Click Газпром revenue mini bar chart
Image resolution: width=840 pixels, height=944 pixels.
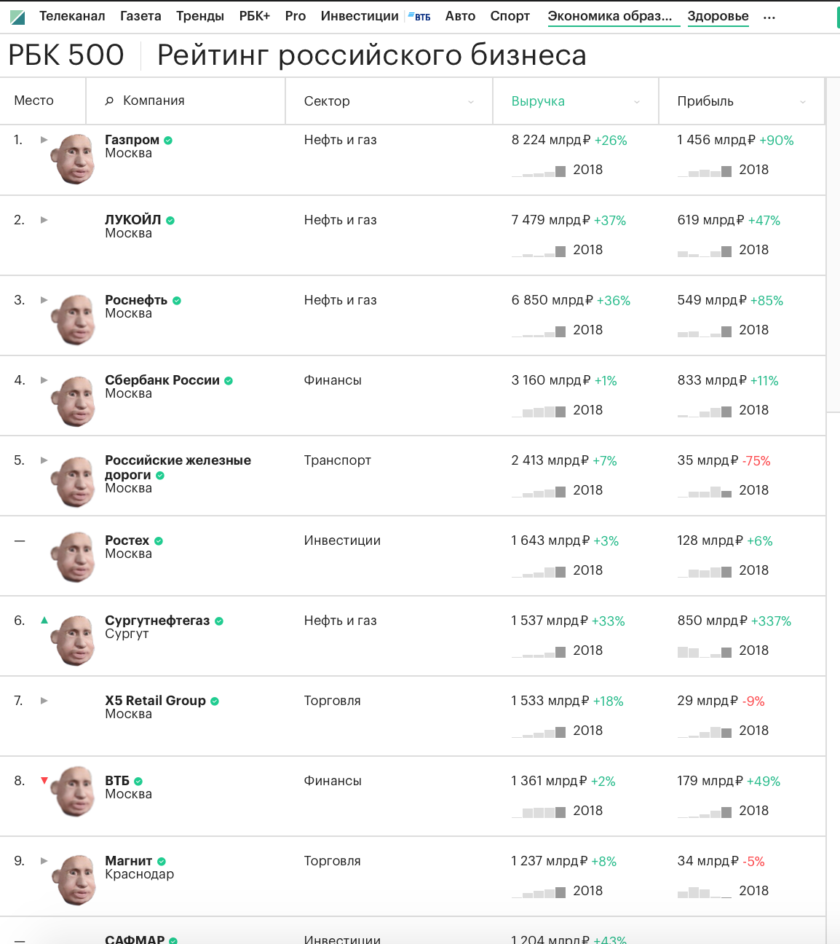pos(539,171)
